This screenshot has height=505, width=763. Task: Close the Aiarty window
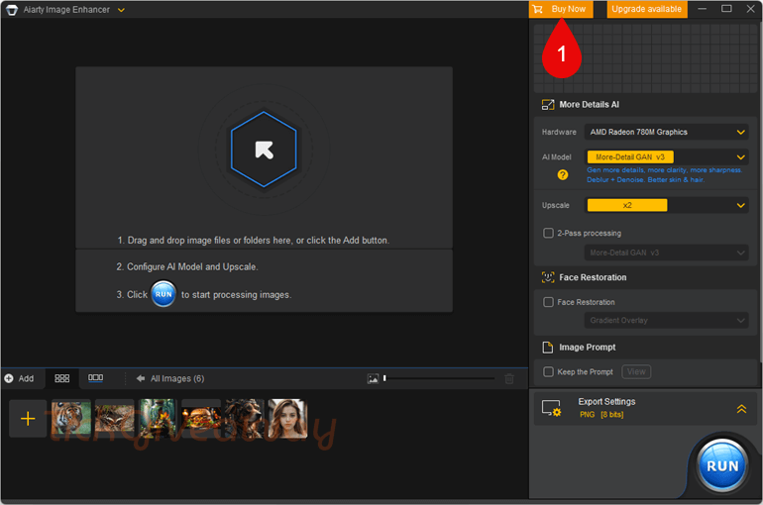pos(750,9)
